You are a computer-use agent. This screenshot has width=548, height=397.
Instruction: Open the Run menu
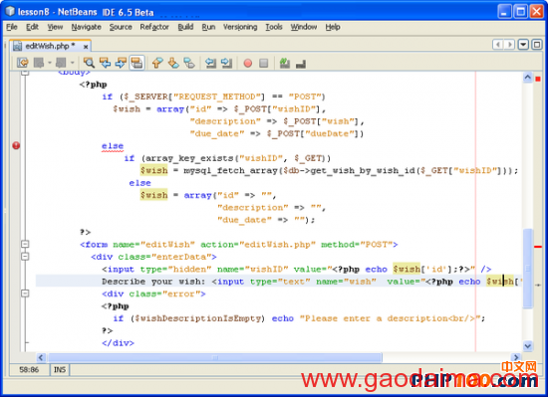pyautogui.click(x=208, y=27)
